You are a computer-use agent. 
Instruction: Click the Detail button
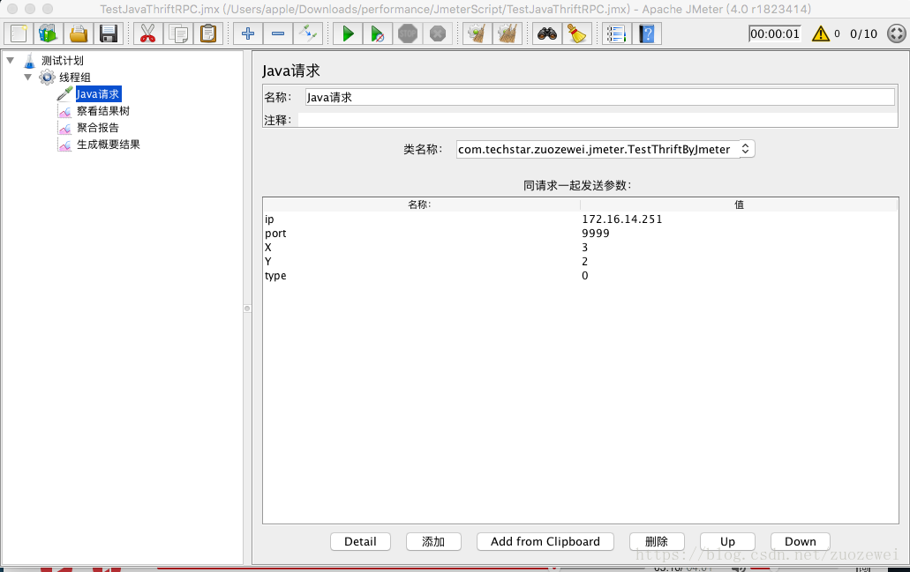click(360, 541)
